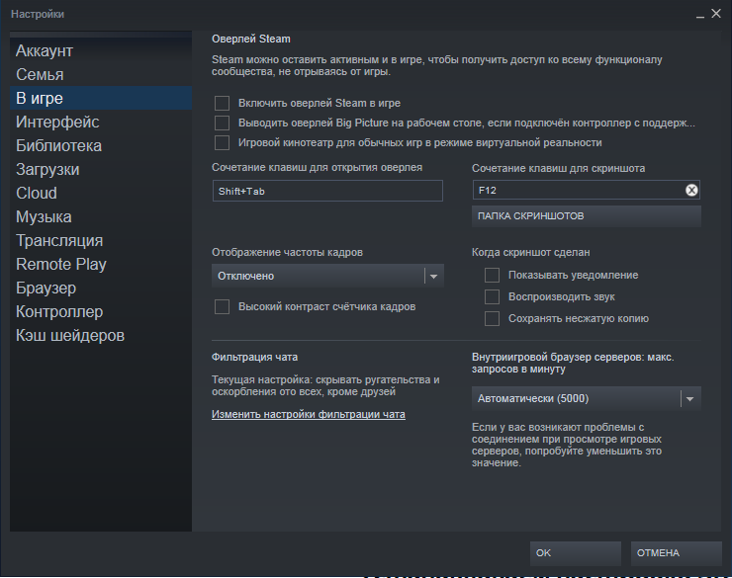This screenshot has width=732, height=578.
Task: Confirm settings with the OK button
Action: 575,553
